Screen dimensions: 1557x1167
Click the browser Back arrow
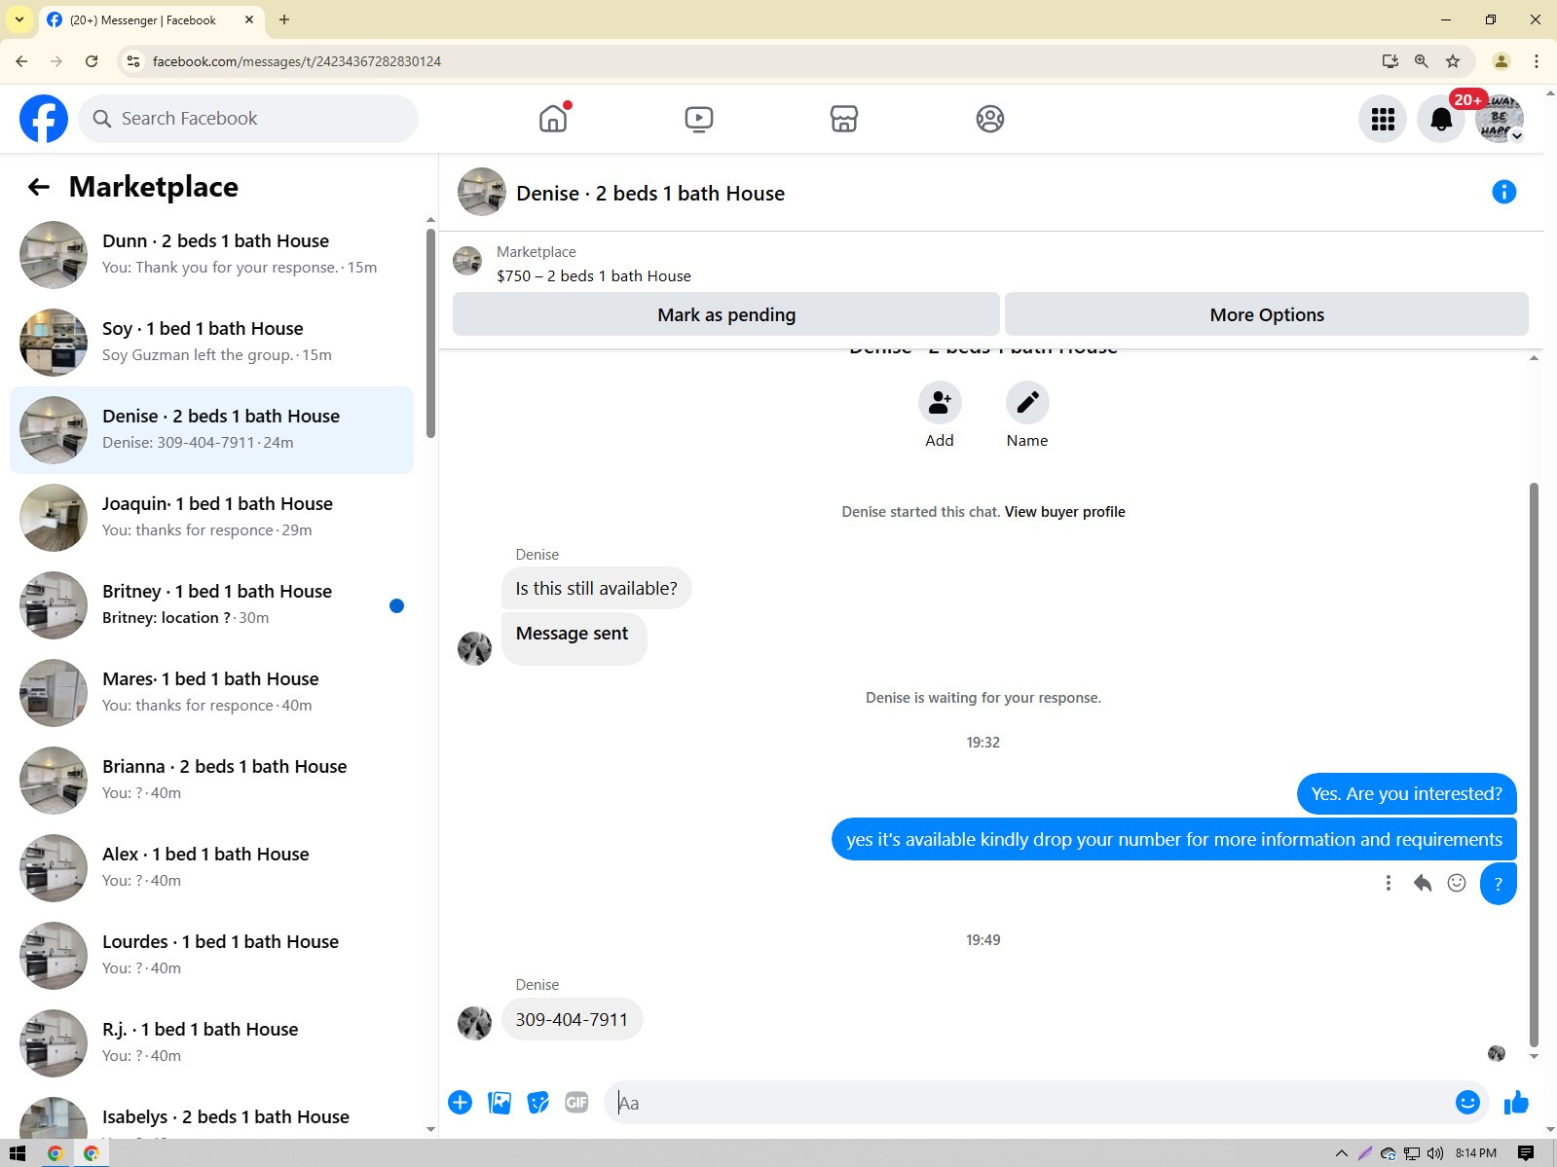coord(21,61)
